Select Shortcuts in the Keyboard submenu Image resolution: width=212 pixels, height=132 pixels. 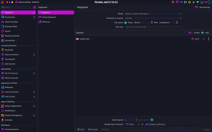(x=56, y=22)
